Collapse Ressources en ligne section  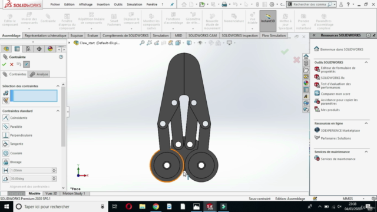click(366, 123)
